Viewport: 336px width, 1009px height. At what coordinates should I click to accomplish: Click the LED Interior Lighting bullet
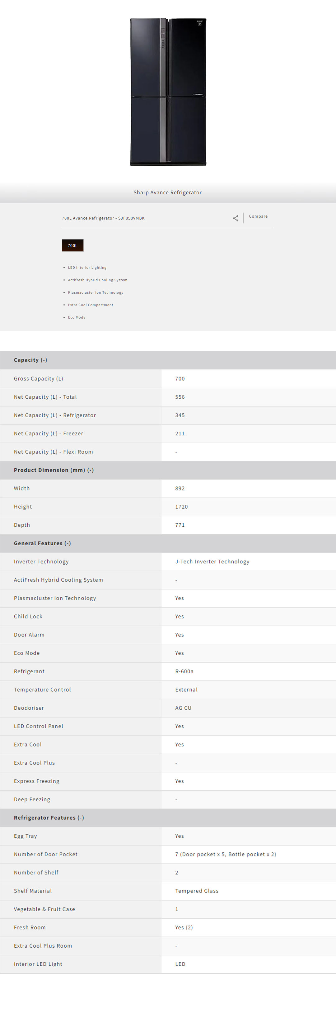click(x=87, y=268)
